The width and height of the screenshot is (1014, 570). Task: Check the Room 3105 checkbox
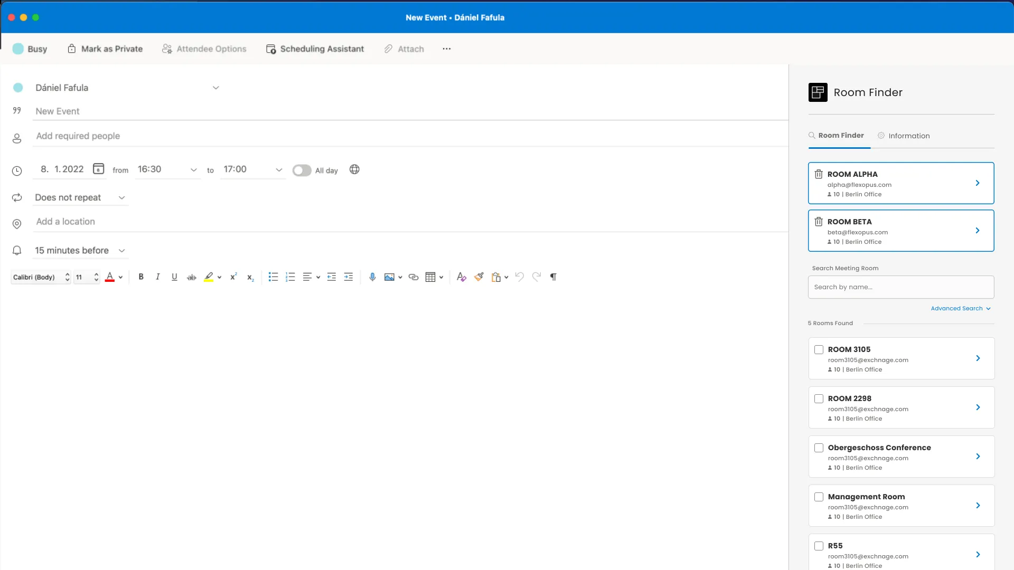[x=819, y=349]
